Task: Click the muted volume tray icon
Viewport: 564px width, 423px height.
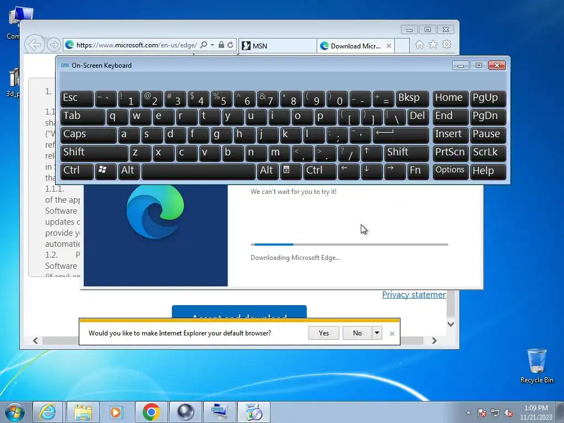Action: (508, 413)
